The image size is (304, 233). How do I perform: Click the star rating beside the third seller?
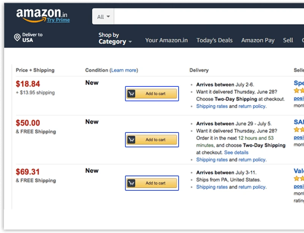coord(300,178)
